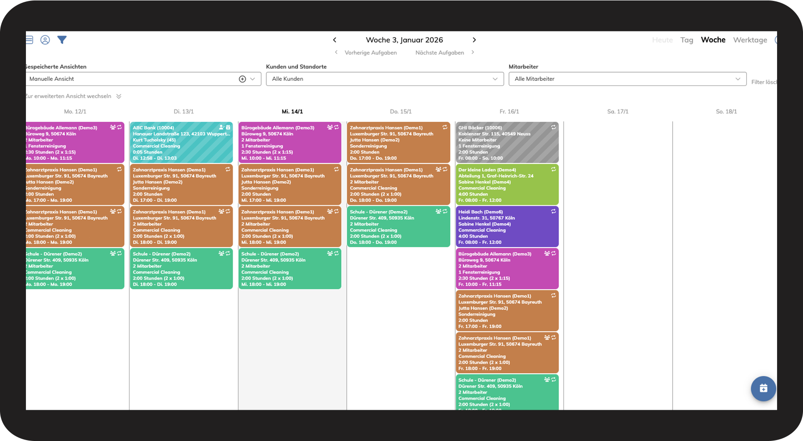
Task: Select the Woche view tab
Action: pos(713,40)
